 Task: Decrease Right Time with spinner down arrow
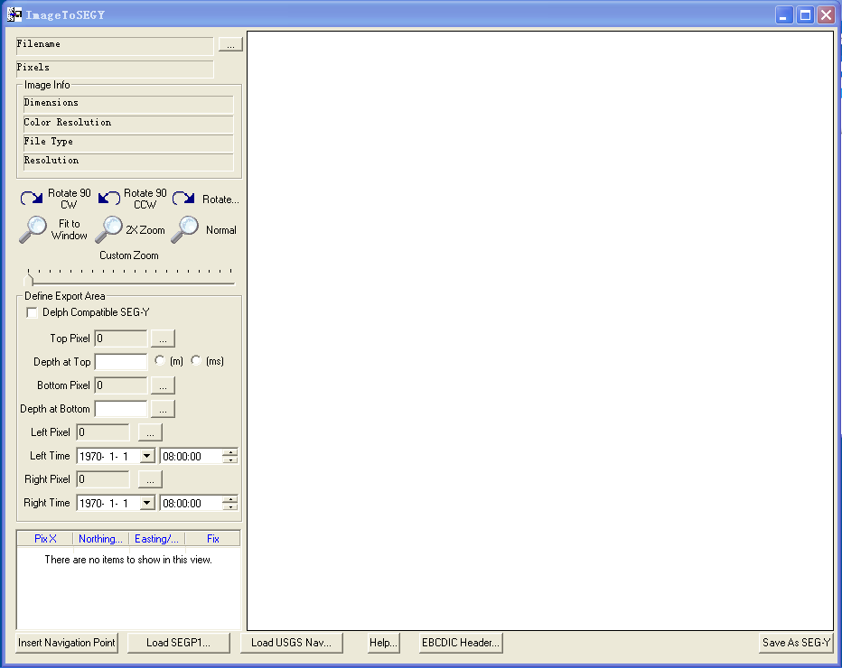(x=230, y=507)
